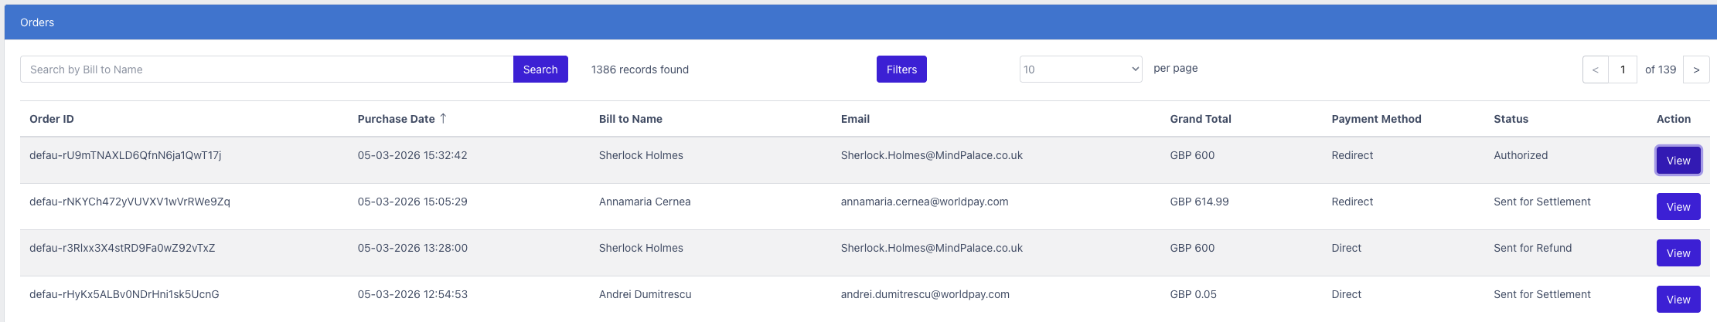View the Sent for Refund order
Screen dimensions: 1717x322
click(1678, 253)
